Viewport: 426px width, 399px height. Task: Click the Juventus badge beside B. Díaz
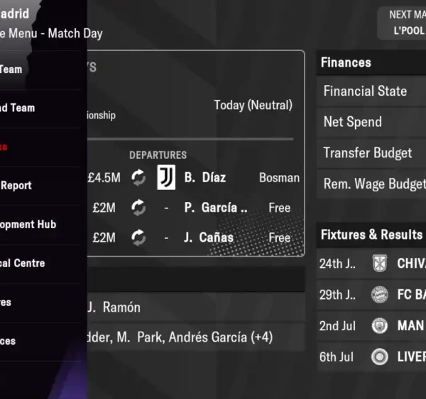coord(166,177)
